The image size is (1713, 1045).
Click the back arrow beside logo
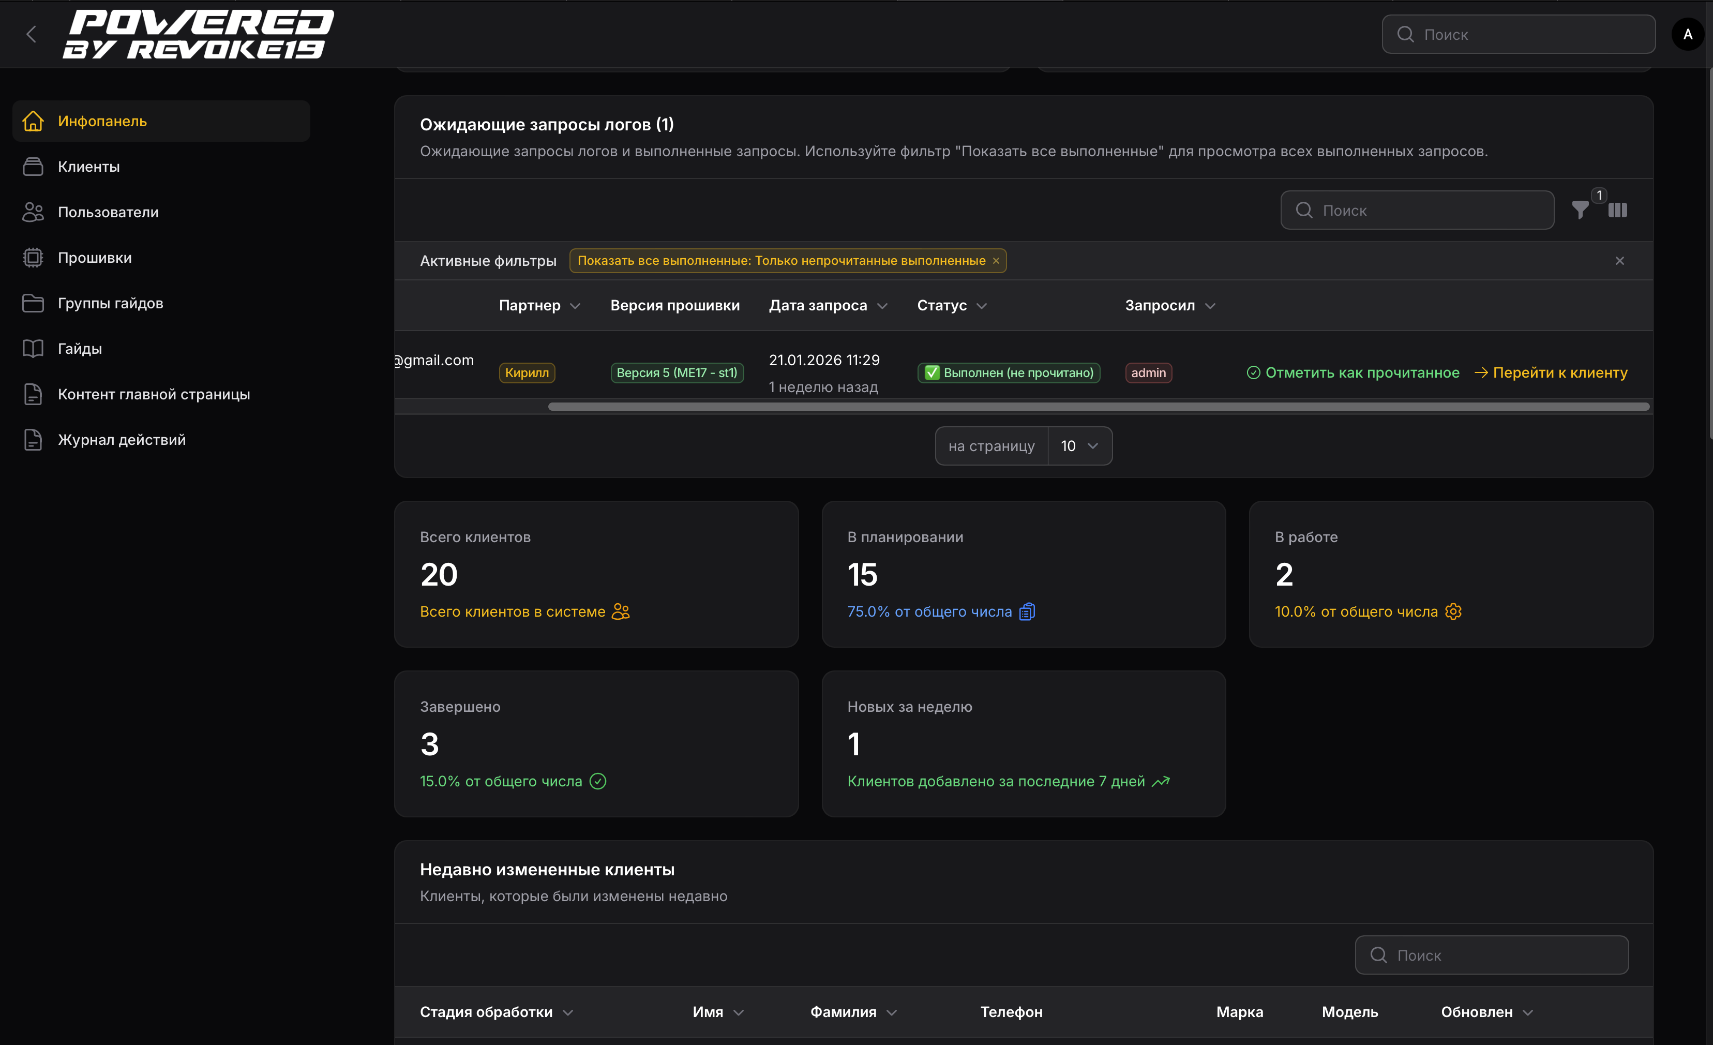pos(31,34)
